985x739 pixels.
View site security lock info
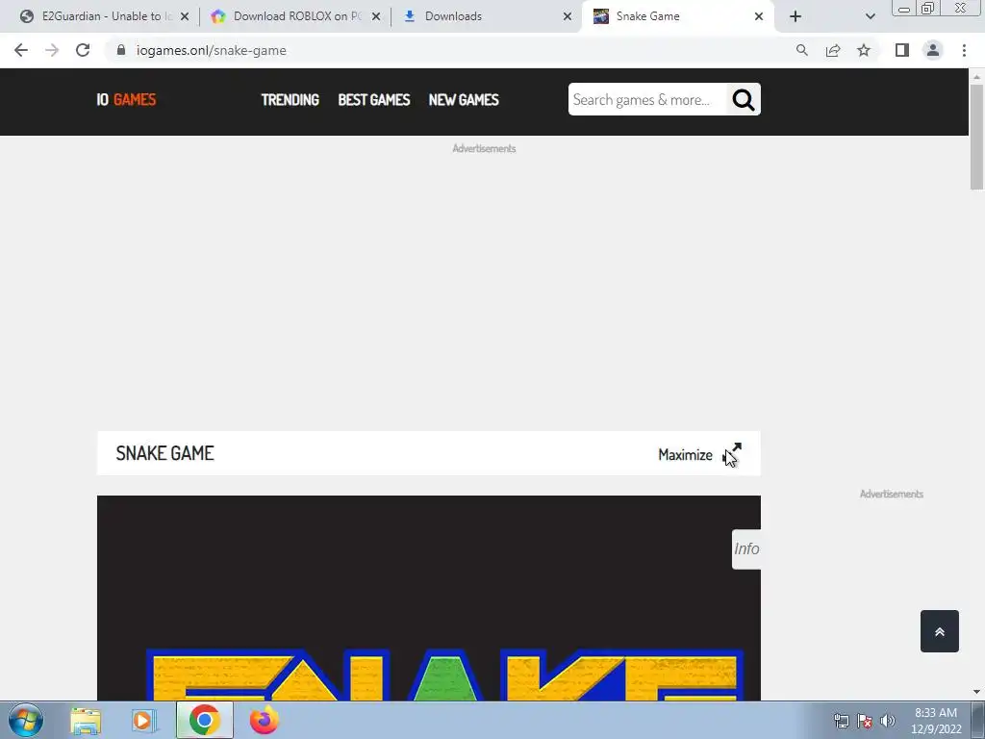121,50
